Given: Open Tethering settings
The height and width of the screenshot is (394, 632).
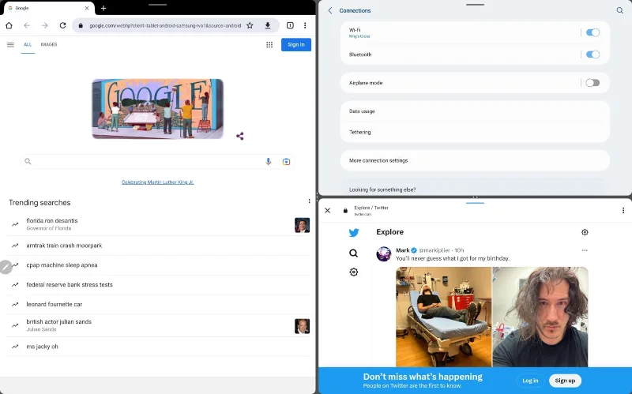Looking at the screenshot, I should pos(476,132).
